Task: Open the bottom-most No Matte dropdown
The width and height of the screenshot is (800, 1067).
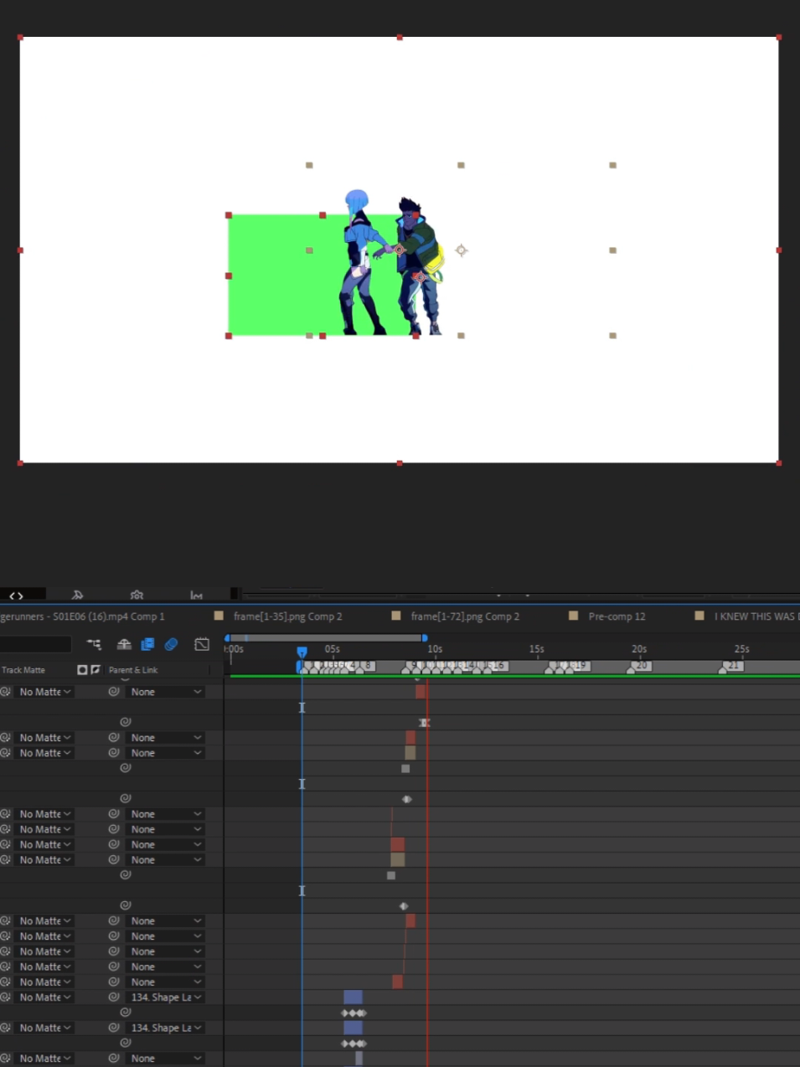Action: [45, 1059]
